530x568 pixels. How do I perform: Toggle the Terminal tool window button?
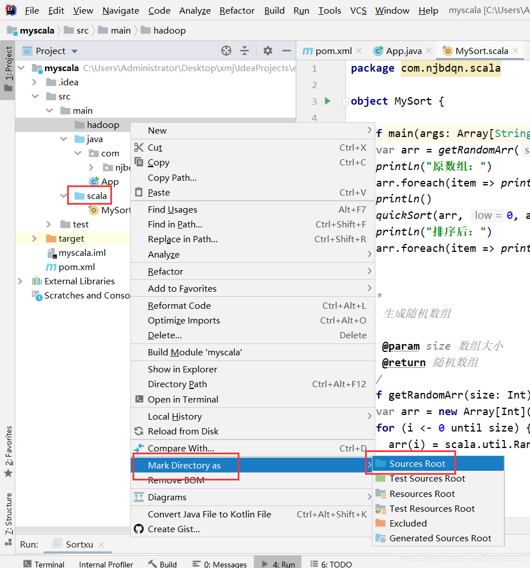tap(43, 563)
